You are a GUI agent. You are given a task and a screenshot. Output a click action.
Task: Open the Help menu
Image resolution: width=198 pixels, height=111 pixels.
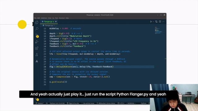coord(67,18)
